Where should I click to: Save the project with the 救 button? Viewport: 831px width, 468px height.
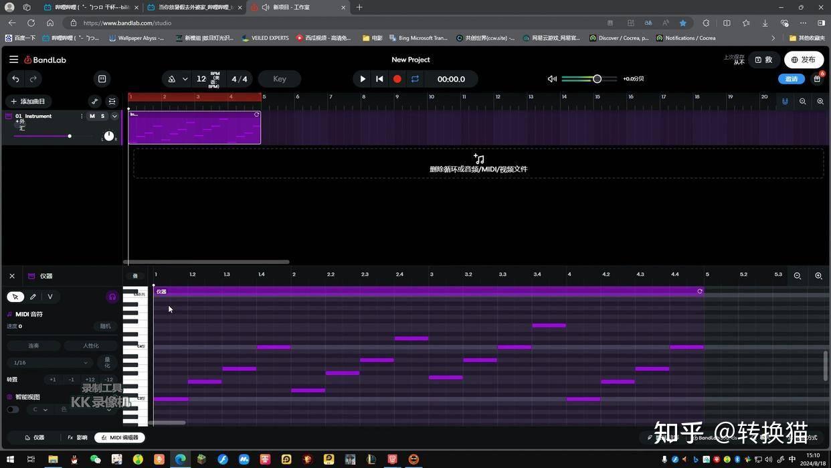click(x=764, y=60)
